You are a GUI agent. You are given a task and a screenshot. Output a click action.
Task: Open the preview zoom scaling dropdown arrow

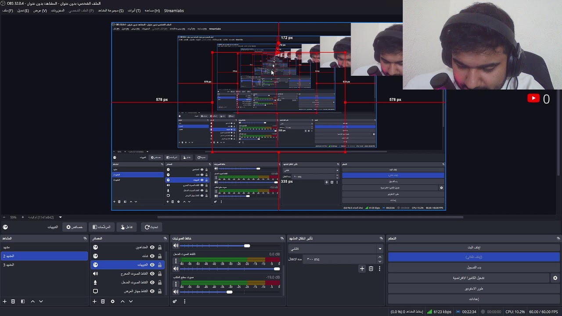(60, 217)
